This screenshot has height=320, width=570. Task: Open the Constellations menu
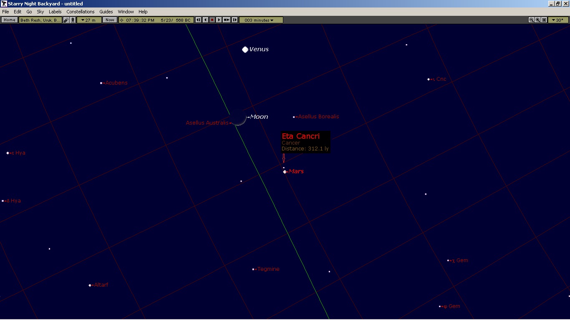[x=81, y=12]
